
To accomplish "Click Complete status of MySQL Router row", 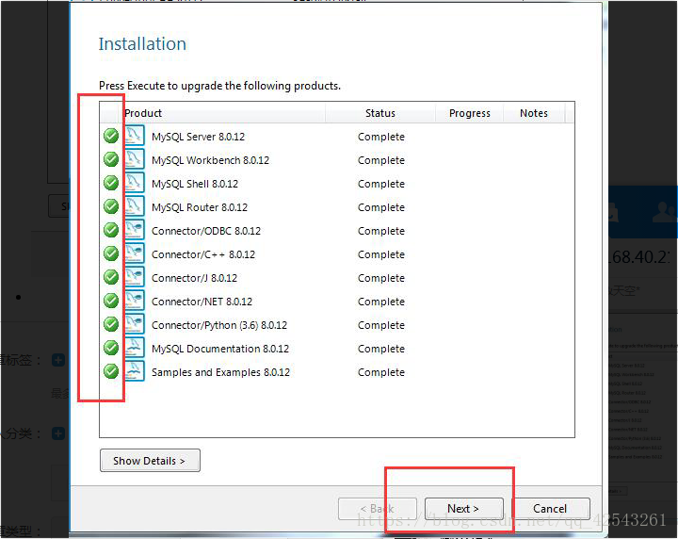I will coord(381,207).
